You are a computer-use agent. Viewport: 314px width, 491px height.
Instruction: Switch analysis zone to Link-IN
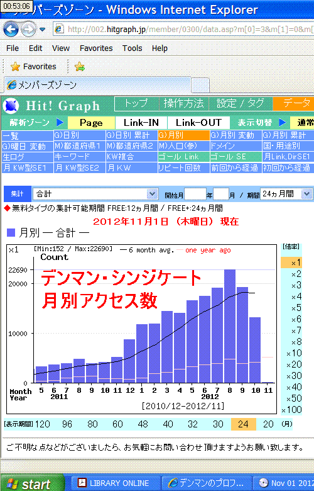(x=141, y=123)
